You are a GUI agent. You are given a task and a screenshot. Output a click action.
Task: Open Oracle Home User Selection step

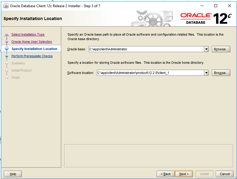(32, 42)
